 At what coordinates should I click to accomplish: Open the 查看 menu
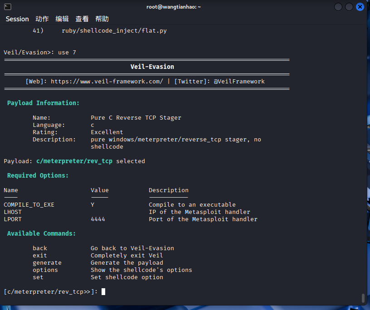pos(82,19)
